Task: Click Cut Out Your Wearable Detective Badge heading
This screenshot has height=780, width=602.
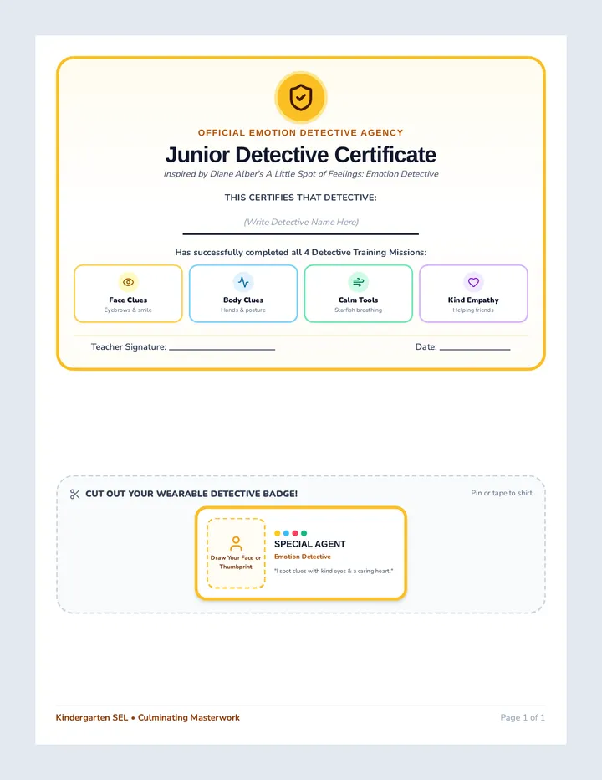Action: point(191,494)
